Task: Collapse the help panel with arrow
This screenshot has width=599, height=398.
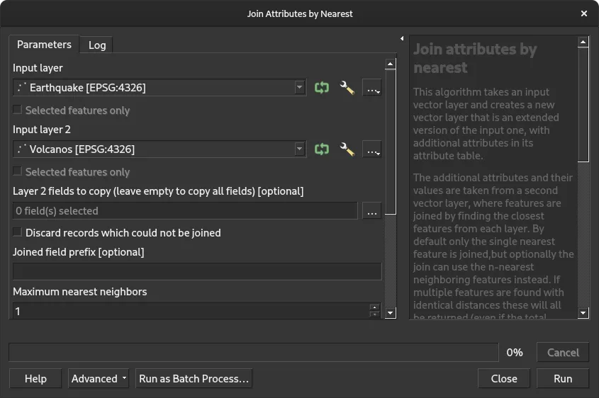Action: 402,38
